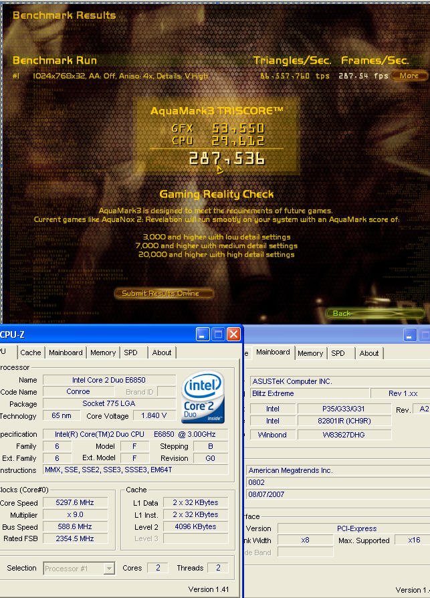Click the W83627DHG sensor value

344,435
